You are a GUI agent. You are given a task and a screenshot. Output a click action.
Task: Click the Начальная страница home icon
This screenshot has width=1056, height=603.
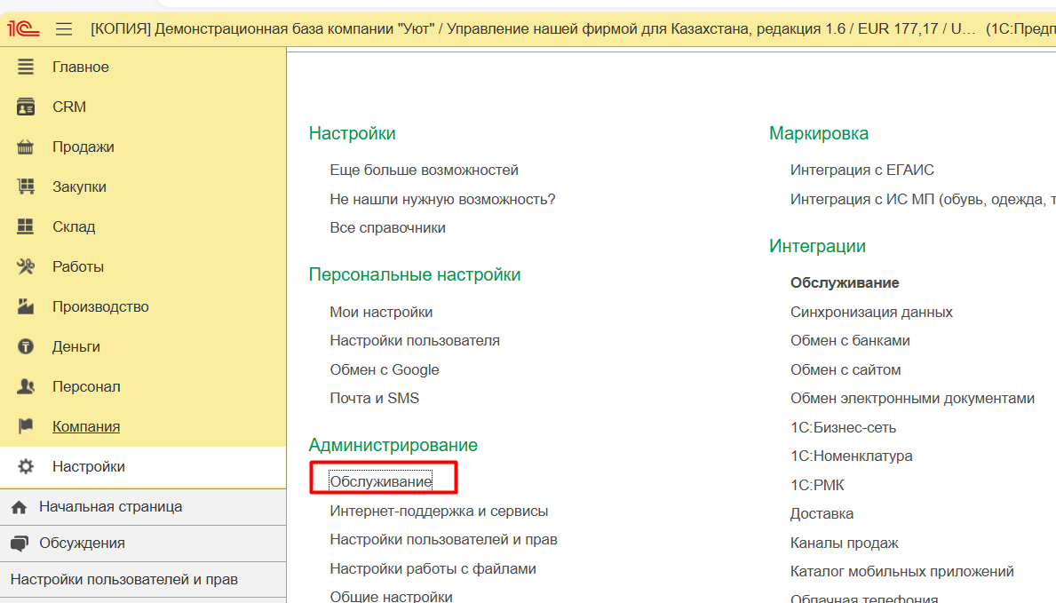click(x=19, y=507)
